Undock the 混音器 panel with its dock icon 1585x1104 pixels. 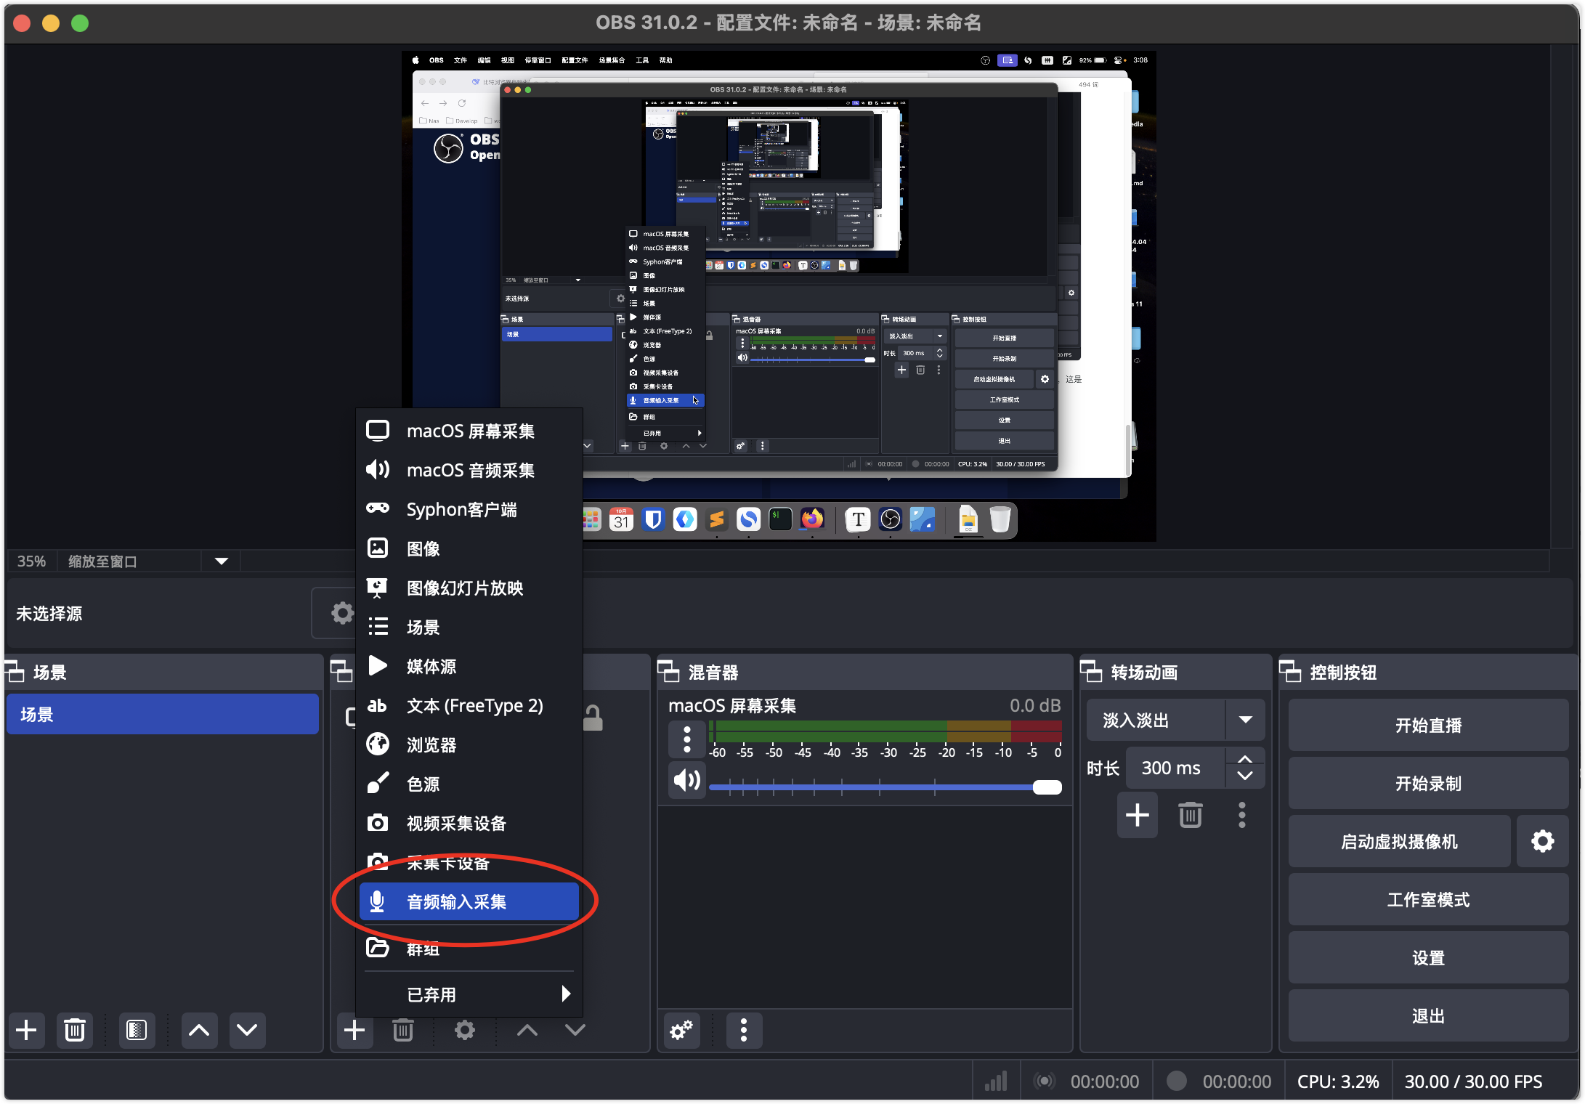coord(669,672)
